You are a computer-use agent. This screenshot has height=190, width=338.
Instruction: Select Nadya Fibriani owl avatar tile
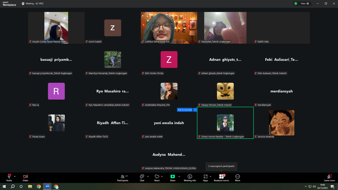tap(226, 91)
